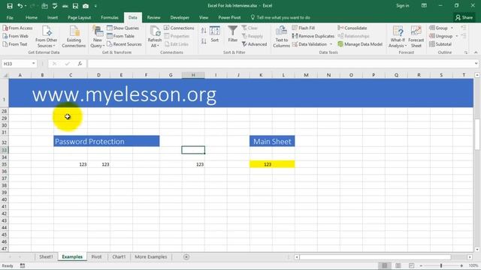The height and width of the screenshot is (270, 481).
Task: Click Select All corner triangle
Action: [5, 75]
